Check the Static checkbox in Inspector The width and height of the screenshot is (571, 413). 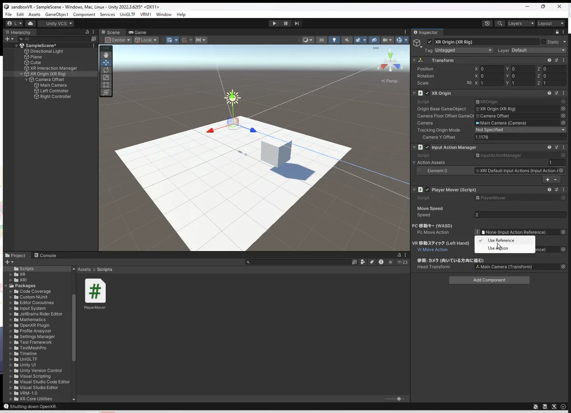(543, 42)
